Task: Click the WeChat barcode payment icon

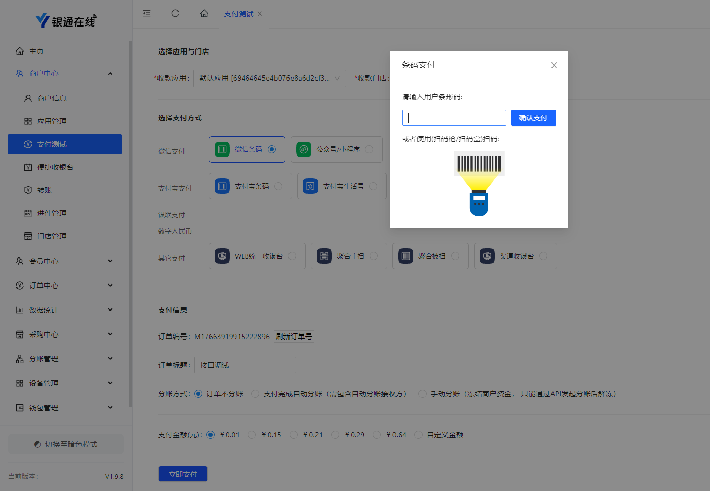Action: click(x=222, y=149)
